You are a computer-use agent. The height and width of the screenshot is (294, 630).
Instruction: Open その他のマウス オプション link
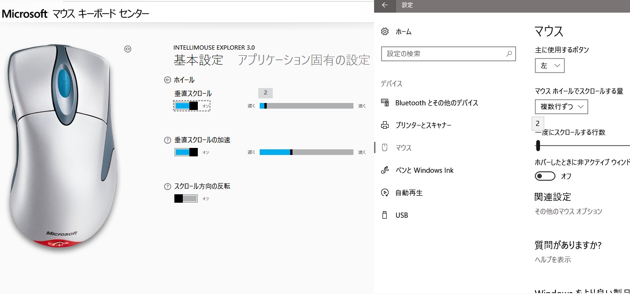coord(569,211)
